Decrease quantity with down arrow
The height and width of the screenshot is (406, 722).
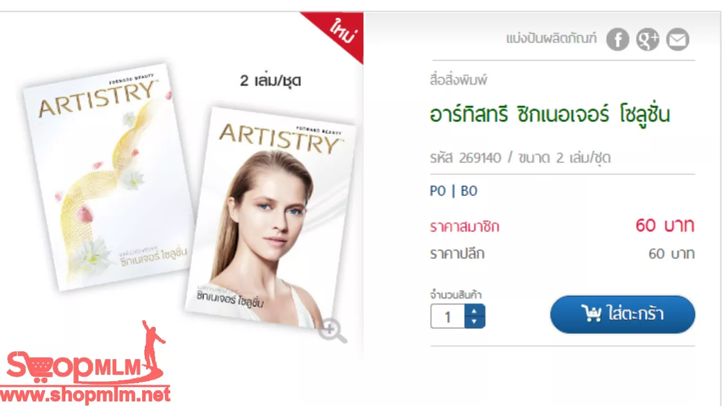[474, 322]
